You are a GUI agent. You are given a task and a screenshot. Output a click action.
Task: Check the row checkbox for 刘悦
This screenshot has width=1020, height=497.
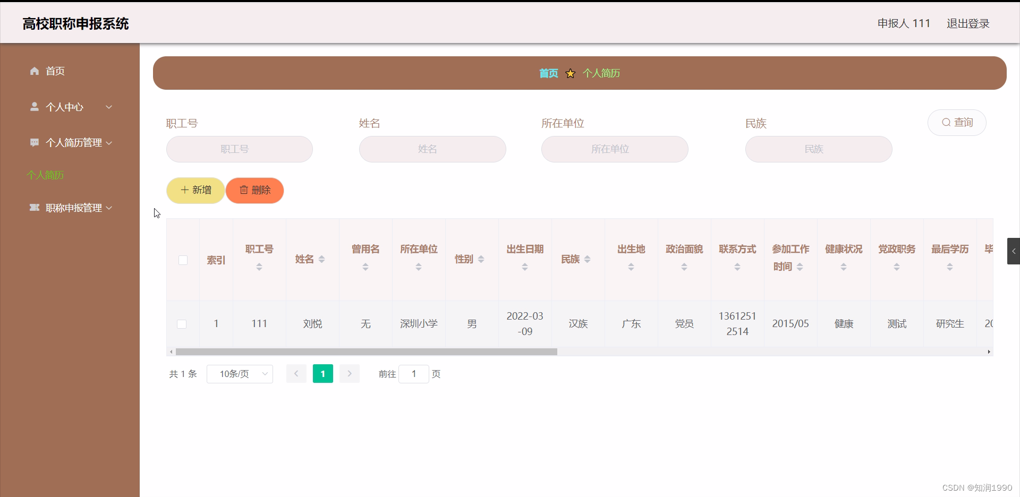(x=182, y=324)
